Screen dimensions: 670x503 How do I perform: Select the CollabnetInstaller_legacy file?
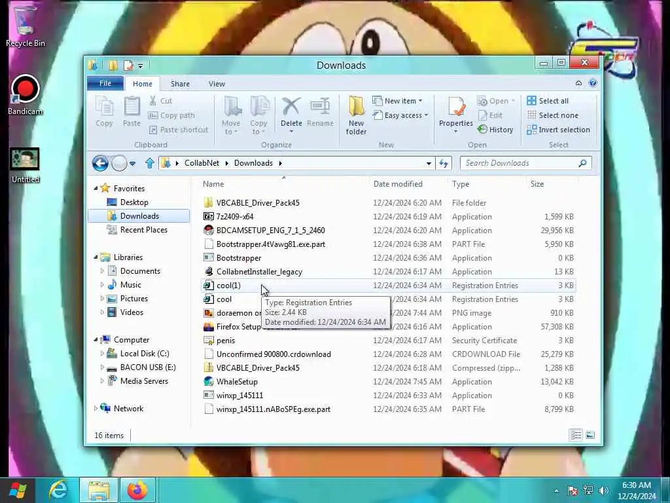[x=389, y=272]
